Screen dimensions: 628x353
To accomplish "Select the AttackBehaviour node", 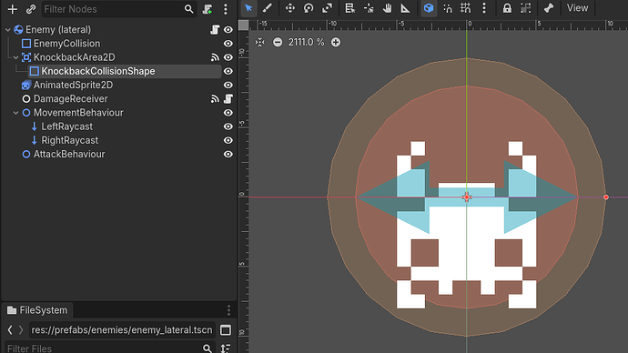I will point(69,154).
